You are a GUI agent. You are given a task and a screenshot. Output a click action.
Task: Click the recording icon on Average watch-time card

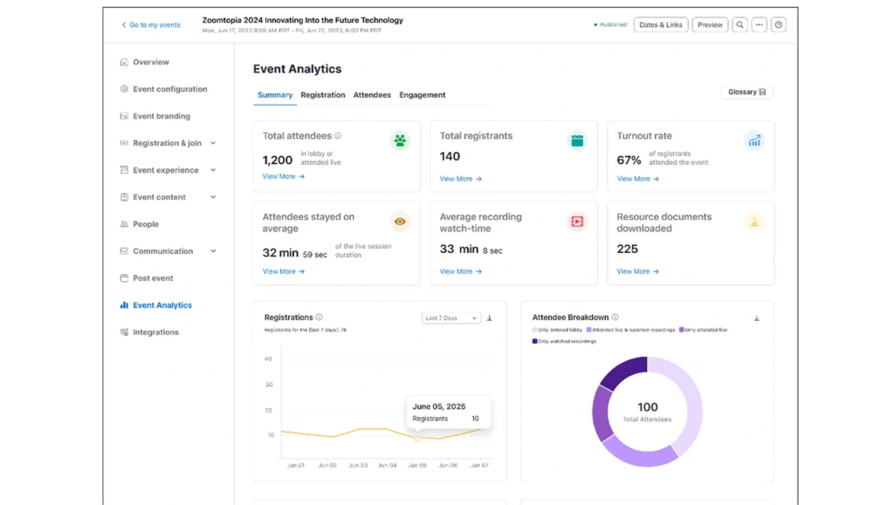(577, 221)
